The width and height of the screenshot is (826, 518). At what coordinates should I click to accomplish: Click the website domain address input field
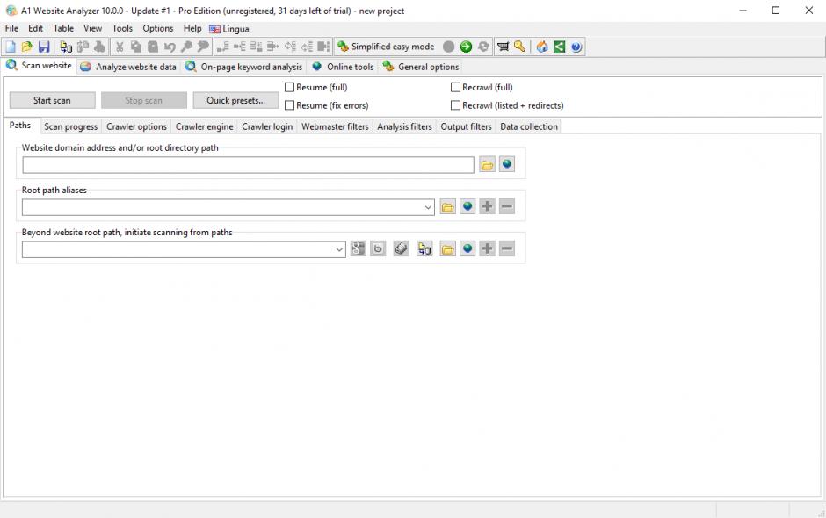pyautogui.click(x=248, y=165)
